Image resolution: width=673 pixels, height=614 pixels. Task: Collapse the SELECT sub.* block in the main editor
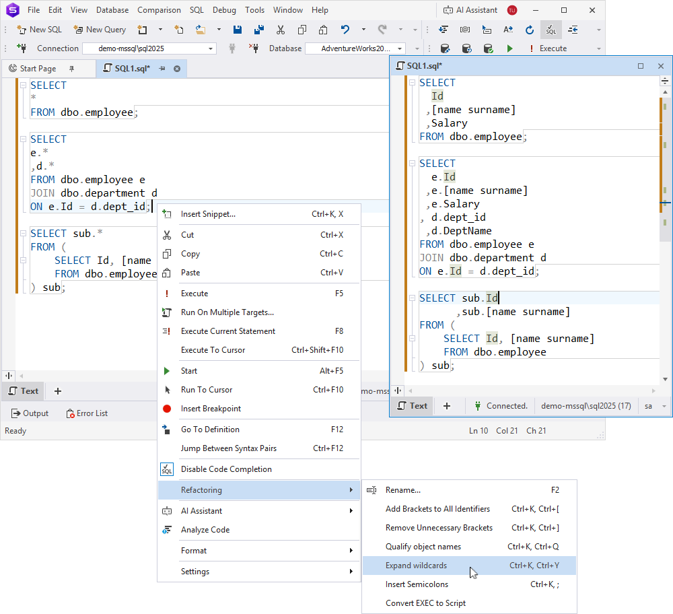pyautogui.click(x=23, y=234)
